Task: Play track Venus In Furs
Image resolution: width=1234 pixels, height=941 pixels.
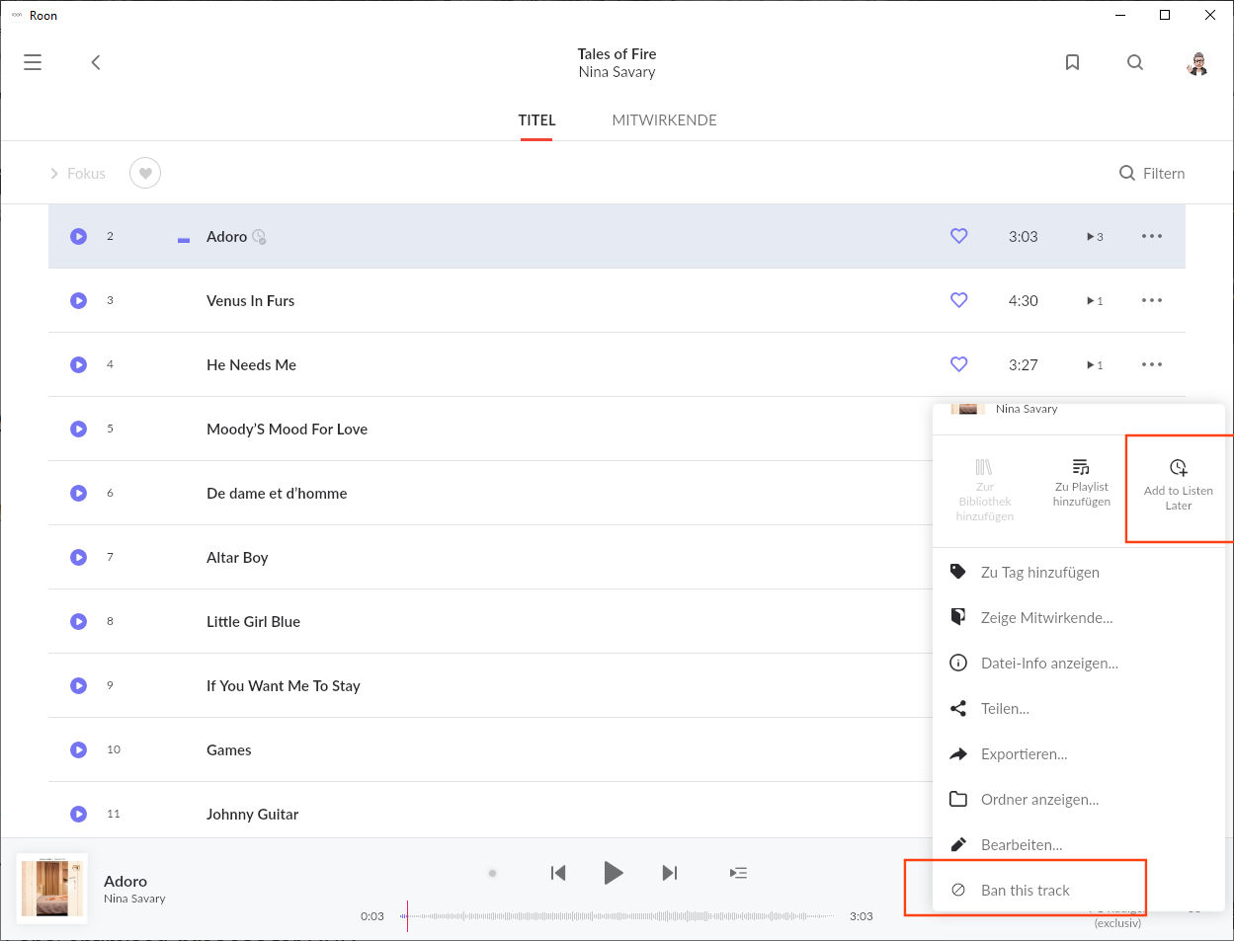Action: [79, 300]
